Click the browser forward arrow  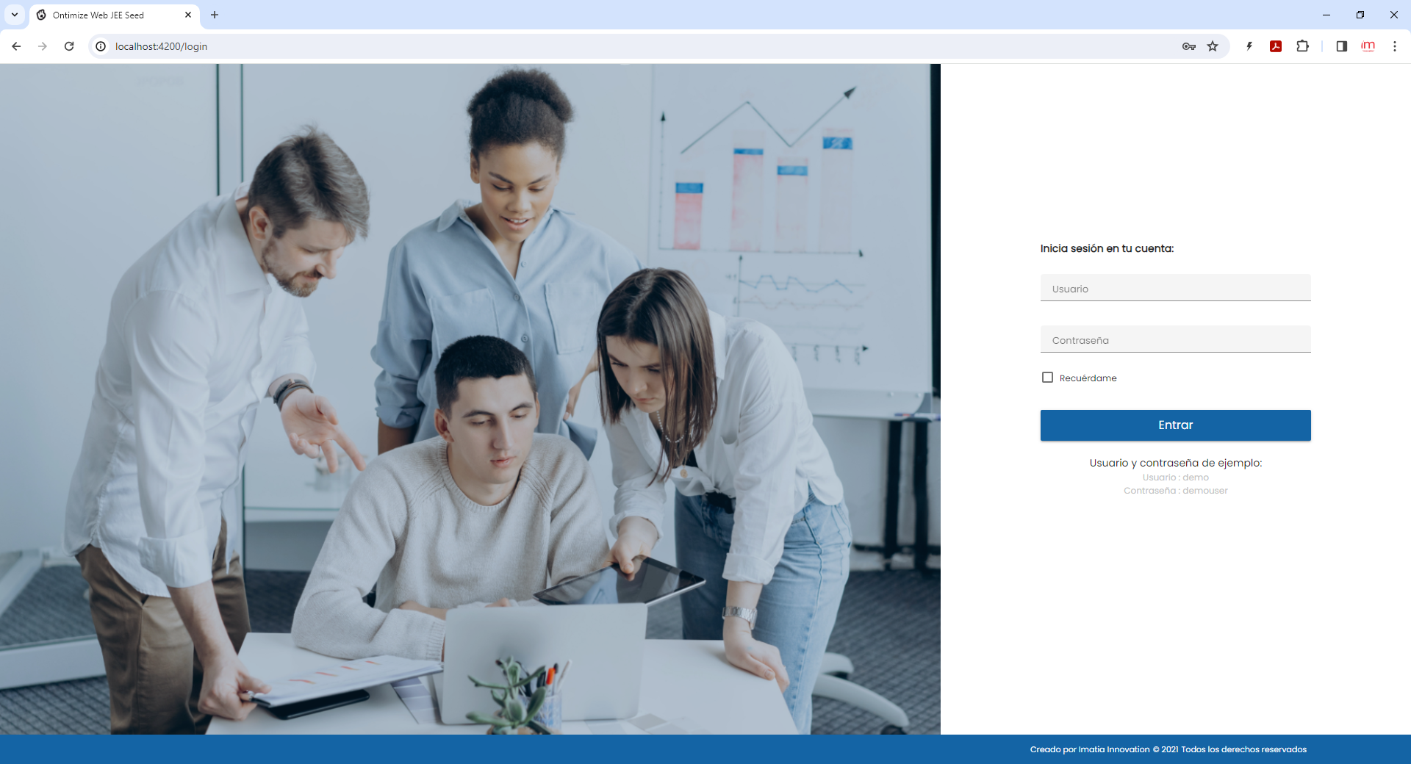[x=43, y=46]
